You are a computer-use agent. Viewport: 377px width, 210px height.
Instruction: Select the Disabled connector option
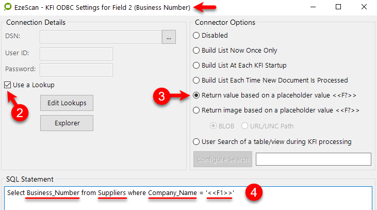196,36
